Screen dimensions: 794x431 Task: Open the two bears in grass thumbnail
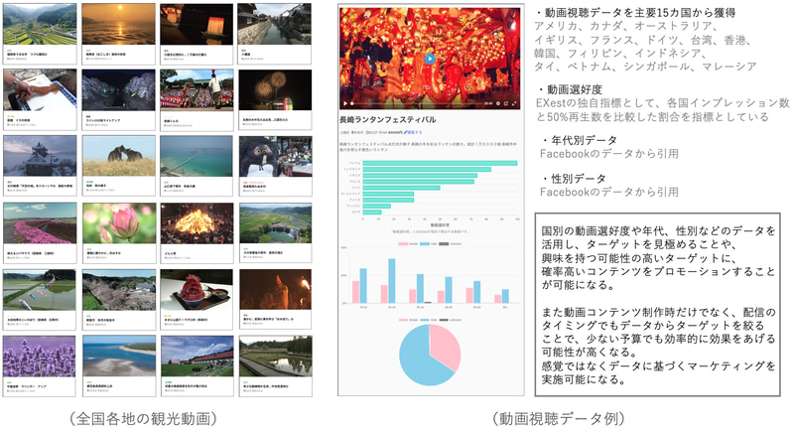point(118,156)
